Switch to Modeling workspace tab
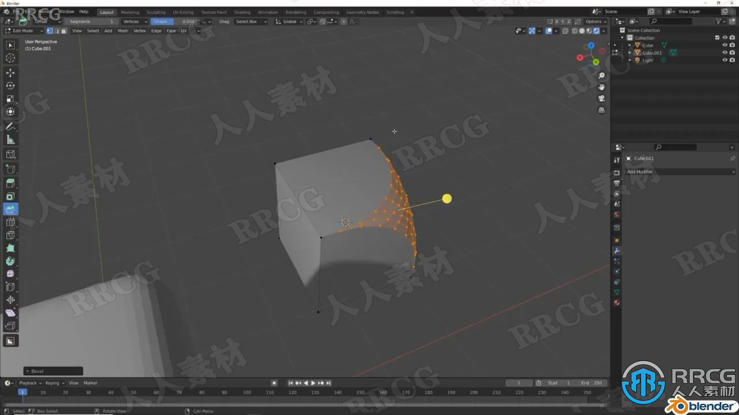This screenshot has height=415, width=739. tap(130, 12)
